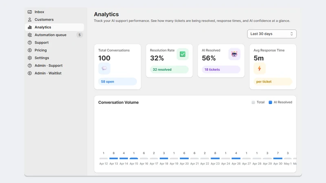Click the Apr 15 bar in chart
The height and width of the screenshot is (183, 326).
coord(134,158)
